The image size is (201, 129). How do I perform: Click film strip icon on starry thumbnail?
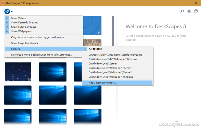pyautogui.click(x=29, y=79)
